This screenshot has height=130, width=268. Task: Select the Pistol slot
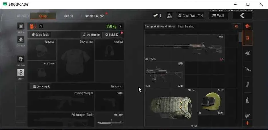110,101
